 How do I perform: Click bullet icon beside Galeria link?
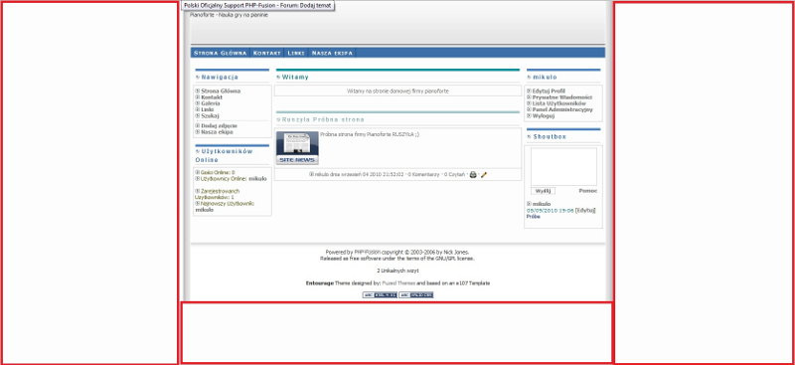[x=197, y=103]
